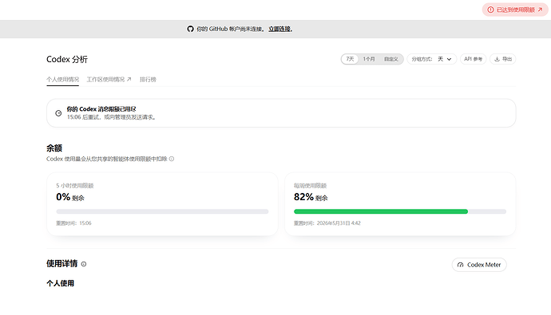Switch to the '排行榜' tab

point(148,79)
